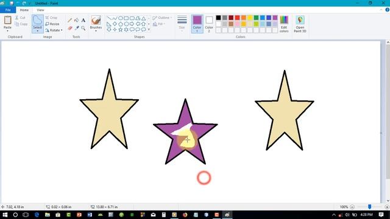Show hidden system tray icons chevron
This screenshot has height=219, width=390.
334,215
